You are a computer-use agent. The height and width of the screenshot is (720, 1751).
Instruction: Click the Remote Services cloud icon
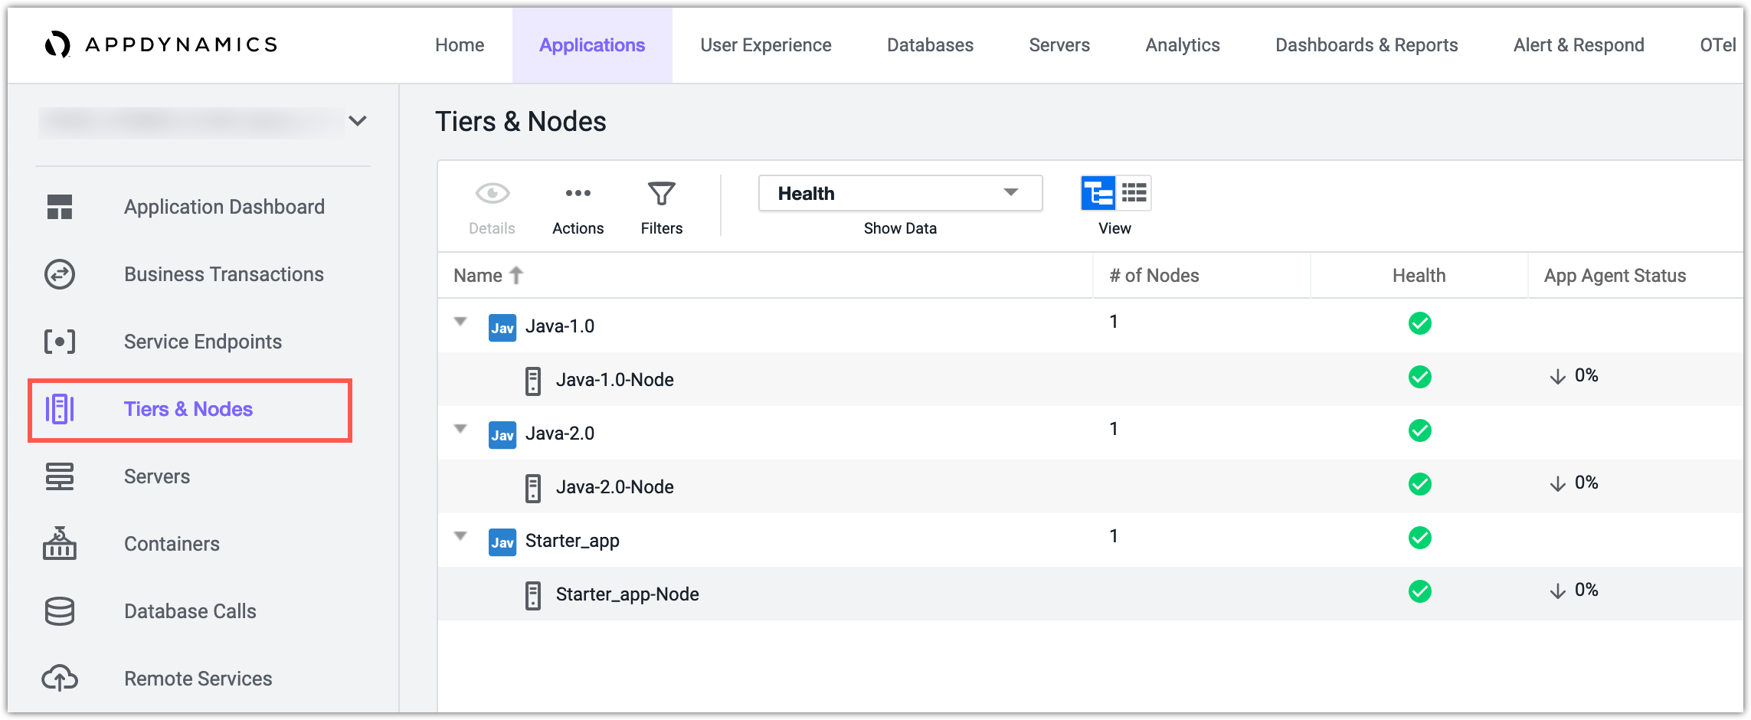60,678
